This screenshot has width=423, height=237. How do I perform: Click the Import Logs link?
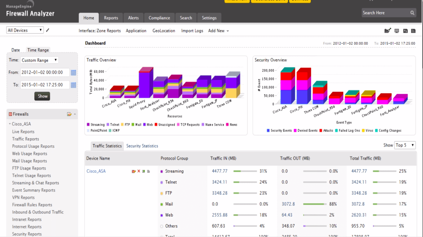click(192, 31)
